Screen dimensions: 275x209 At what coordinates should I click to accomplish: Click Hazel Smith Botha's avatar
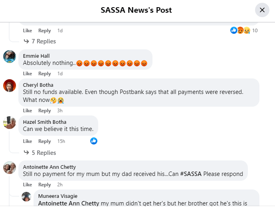[10, 123]
